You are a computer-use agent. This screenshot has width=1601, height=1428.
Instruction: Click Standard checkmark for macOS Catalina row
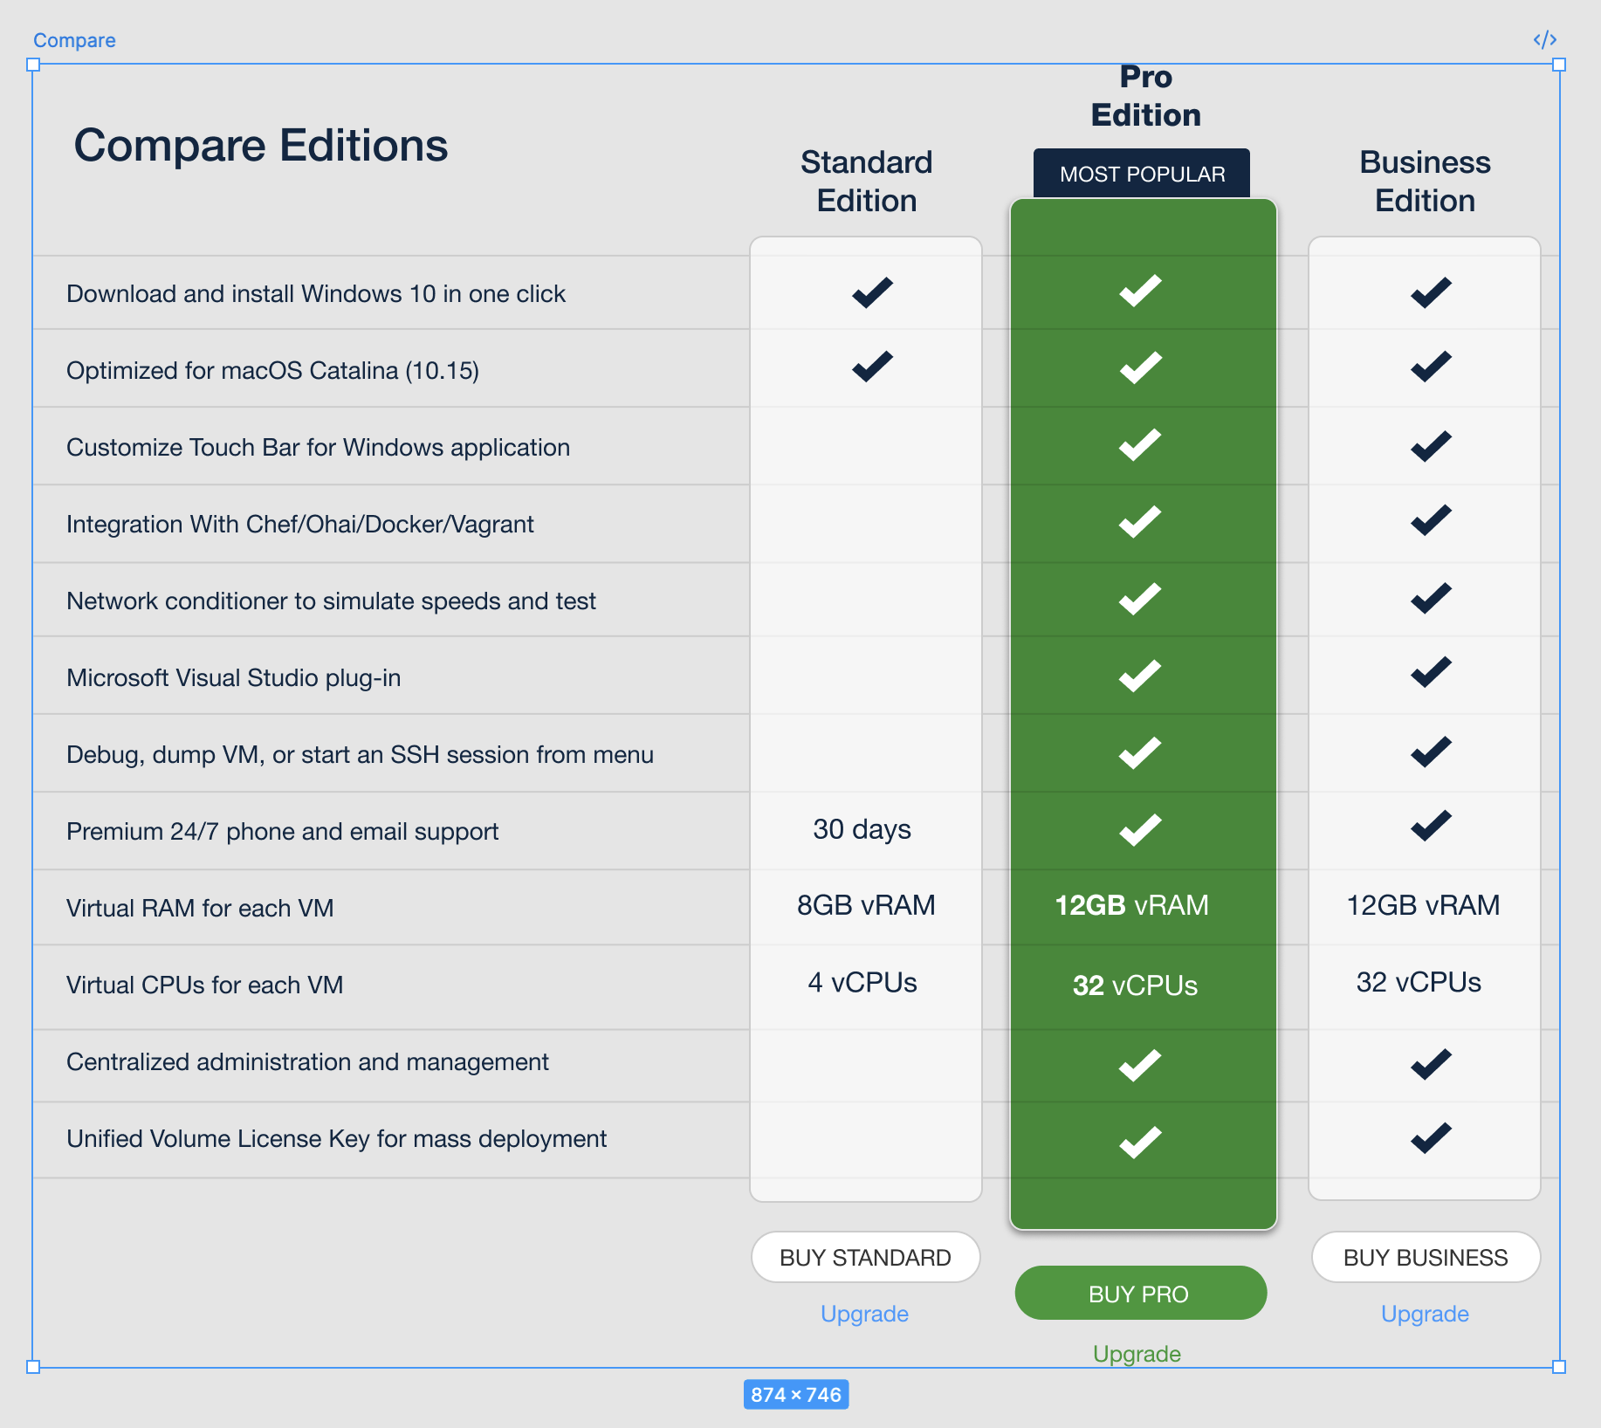pos(872,367)
